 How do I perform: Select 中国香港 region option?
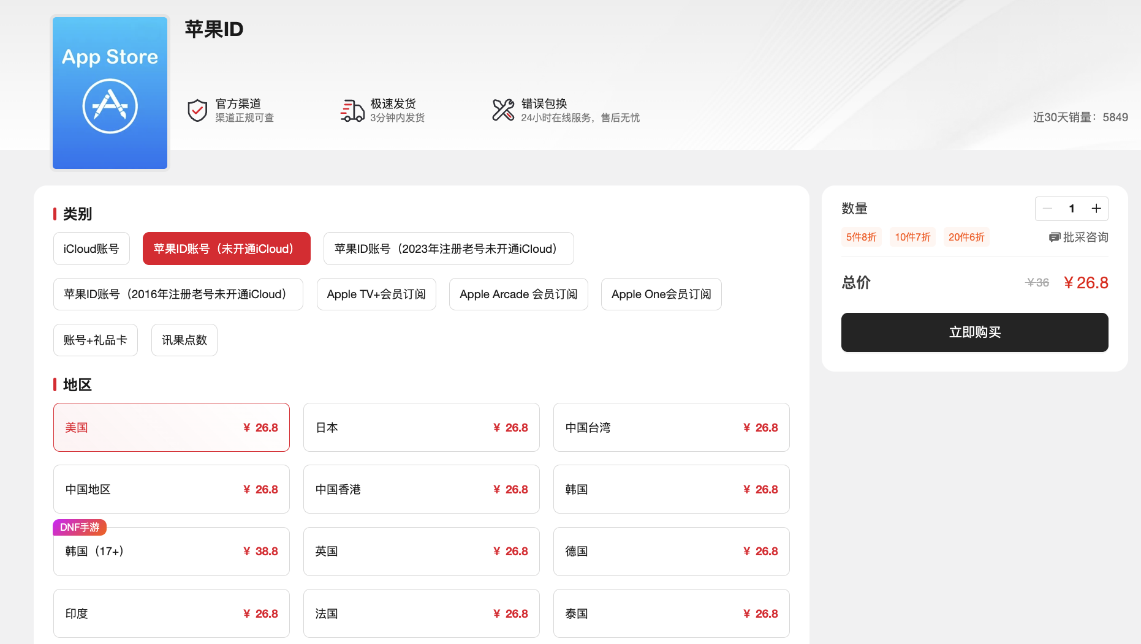(421, 489)
